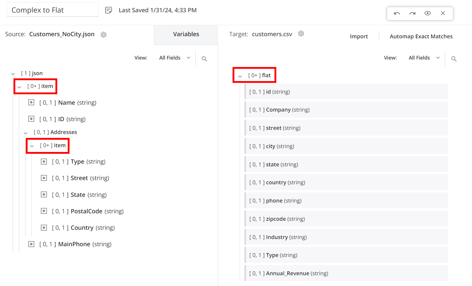The width and height of the screenshot is (472, 286).
Task: Edit the Complex to Flat name field
Action: (x=53, y=10)
